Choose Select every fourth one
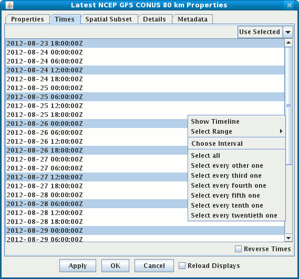This screenshot has height=279, width=299. [x=236, y=185]
